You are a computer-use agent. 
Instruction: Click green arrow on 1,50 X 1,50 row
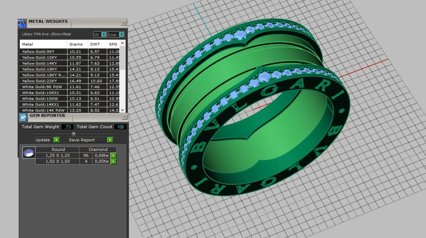point(113,162)
